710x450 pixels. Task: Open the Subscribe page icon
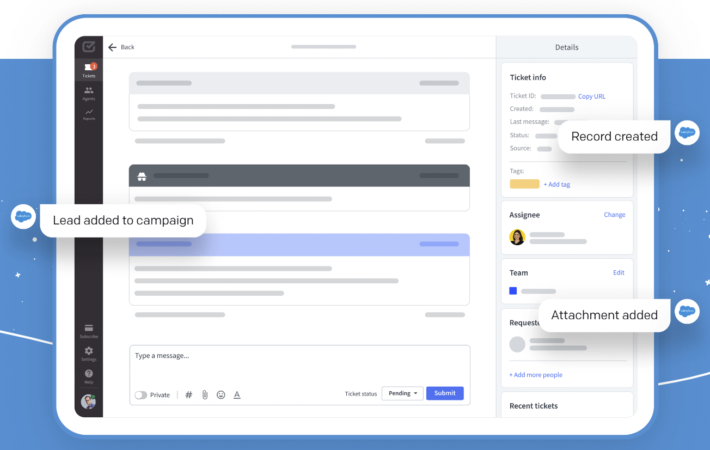click(89, 331)
